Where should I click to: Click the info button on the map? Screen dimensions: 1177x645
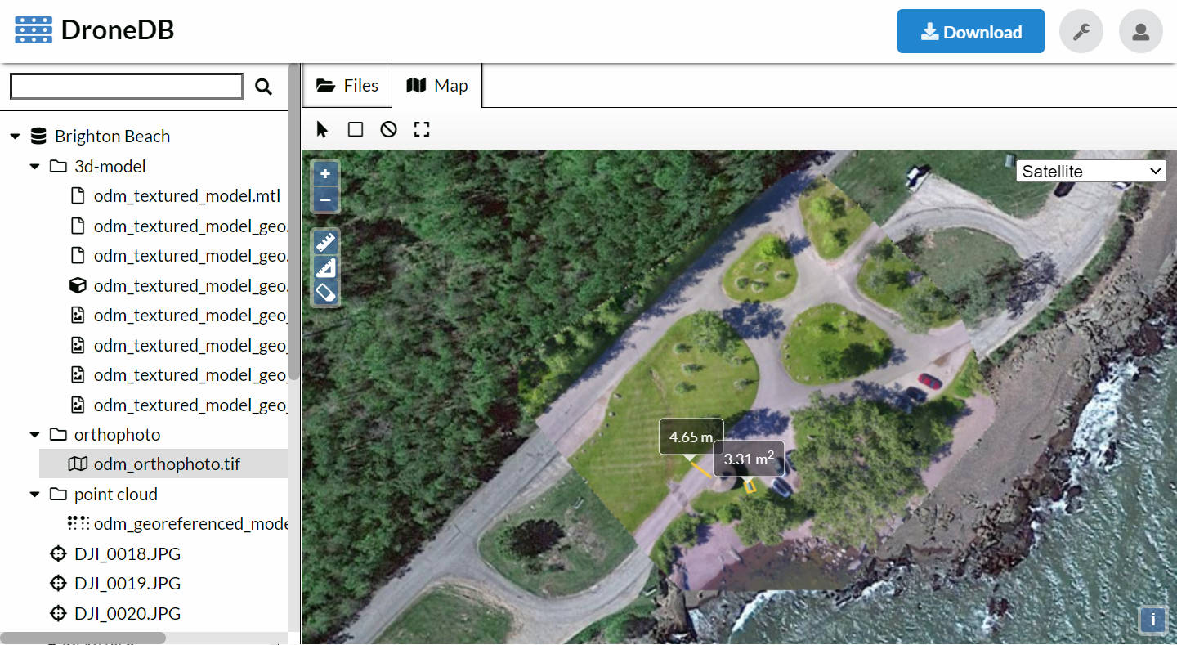pos(1152,620)
